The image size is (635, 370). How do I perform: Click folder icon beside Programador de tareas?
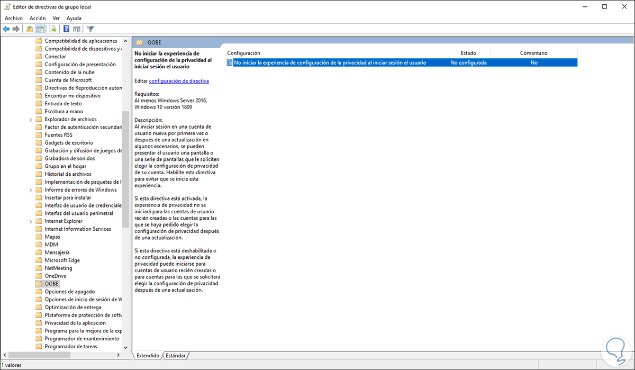39,347
